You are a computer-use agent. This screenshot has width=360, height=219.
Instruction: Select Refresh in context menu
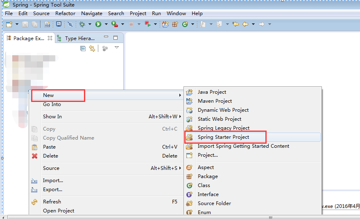[x=107, y=202]
